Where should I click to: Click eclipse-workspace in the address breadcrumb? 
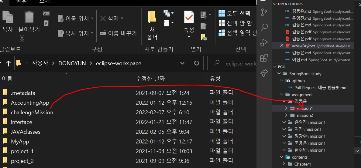119,63
